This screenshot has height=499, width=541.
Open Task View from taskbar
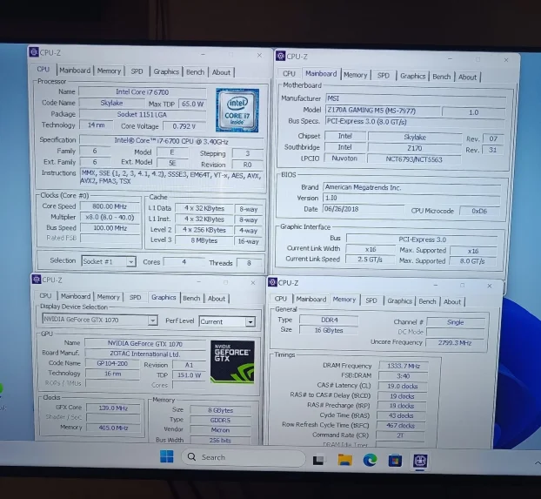pos(318,460)
